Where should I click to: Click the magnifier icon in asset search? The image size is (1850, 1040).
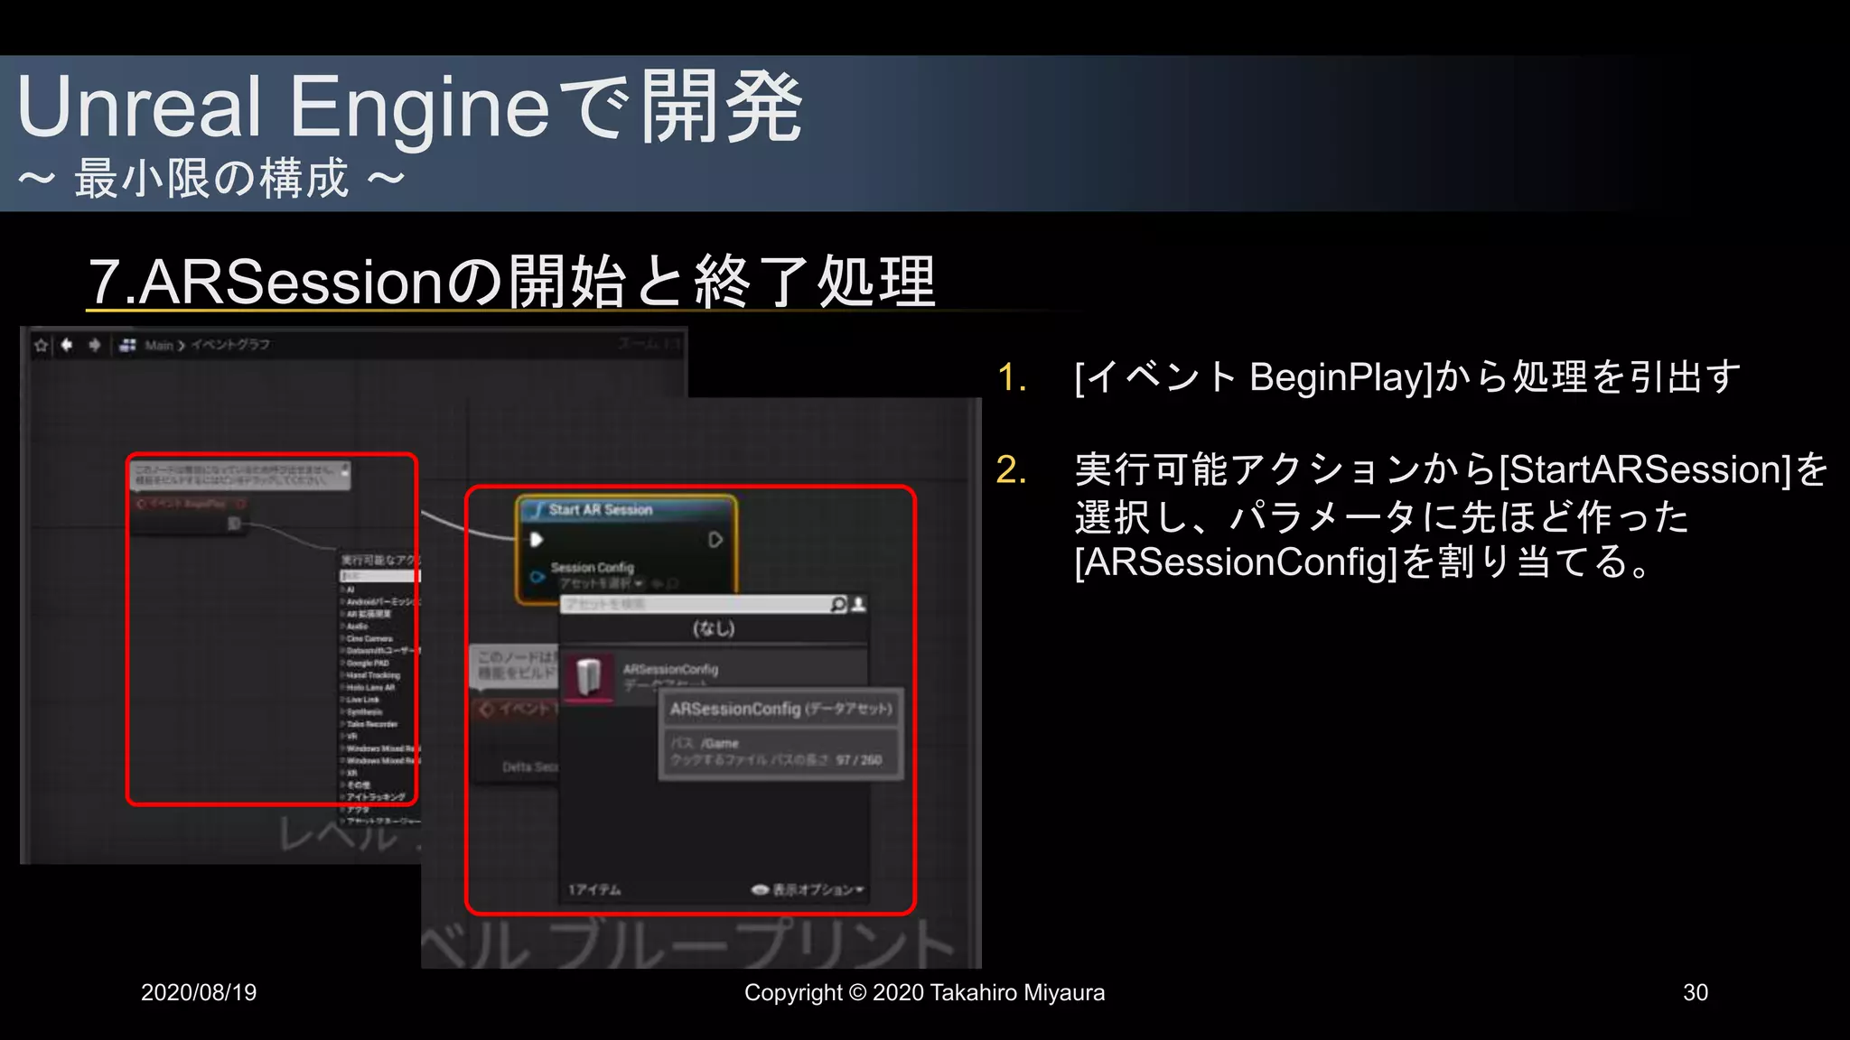coord(838,604)
